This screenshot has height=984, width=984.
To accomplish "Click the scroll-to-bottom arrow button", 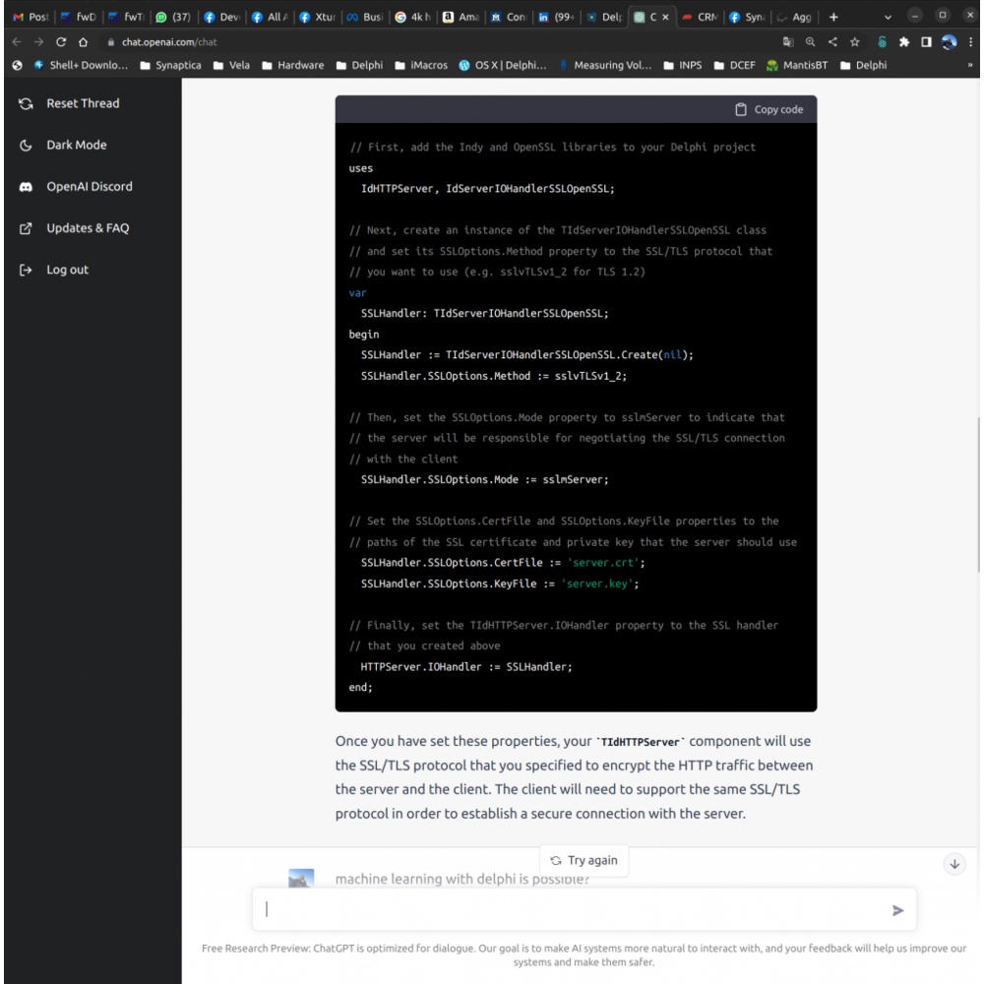I will pyautogui.click(x=953, y=864).
